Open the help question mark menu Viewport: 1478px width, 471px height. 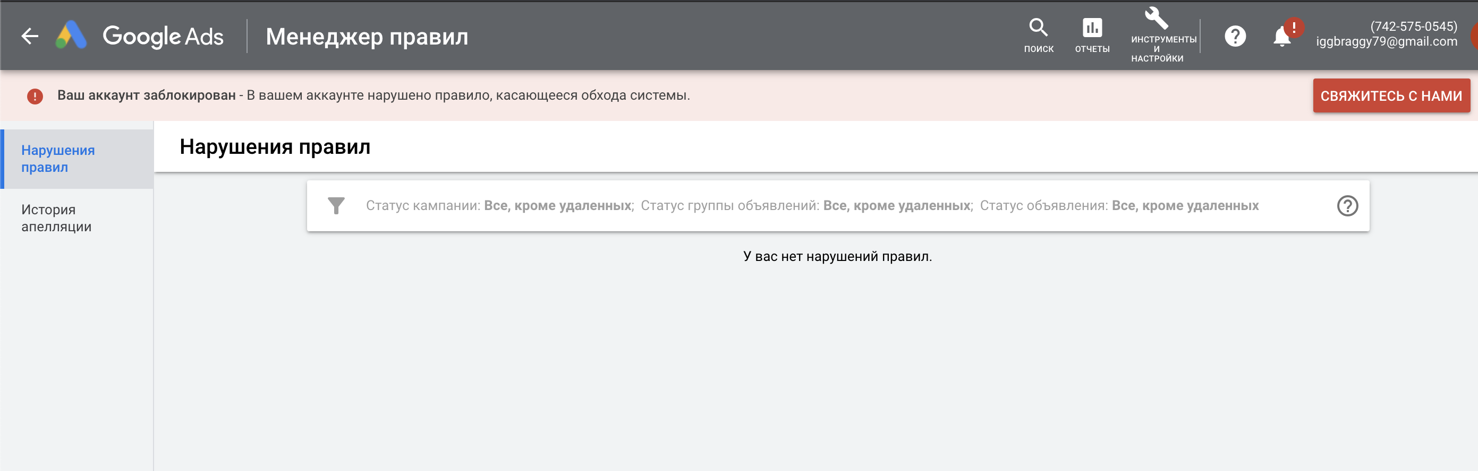[x=1235, y=36]
